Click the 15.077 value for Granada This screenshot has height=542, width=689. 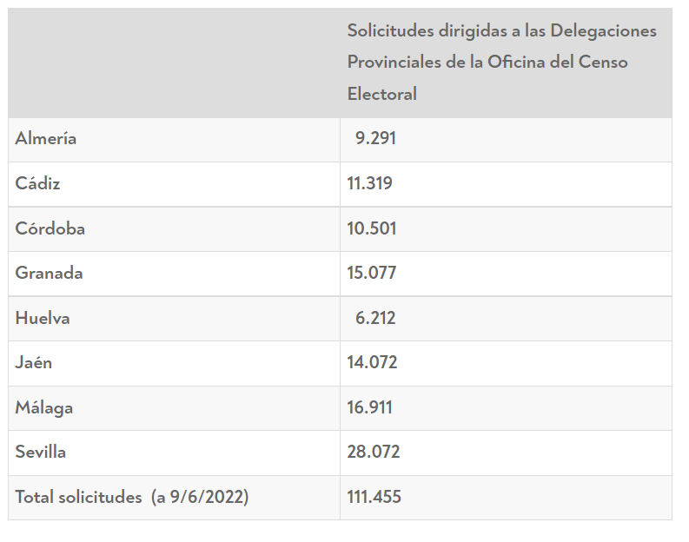point(372,273)
